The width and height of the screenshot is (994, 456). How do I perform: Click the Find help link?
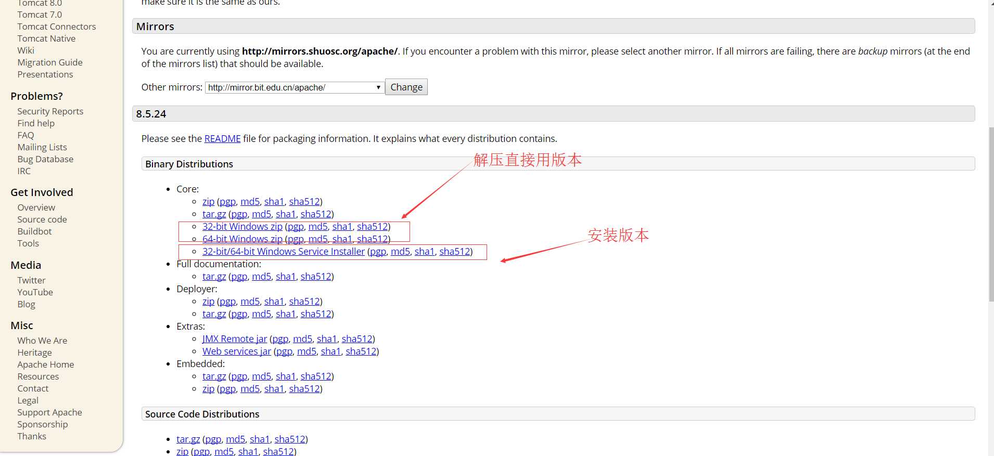[x=36, y=123]
